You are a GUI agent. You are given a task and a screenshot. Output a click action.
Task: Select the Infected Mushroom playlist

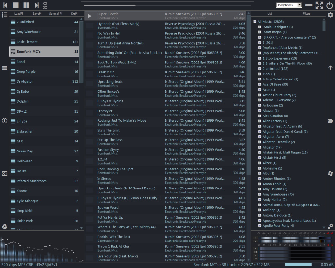coord(44,181)
